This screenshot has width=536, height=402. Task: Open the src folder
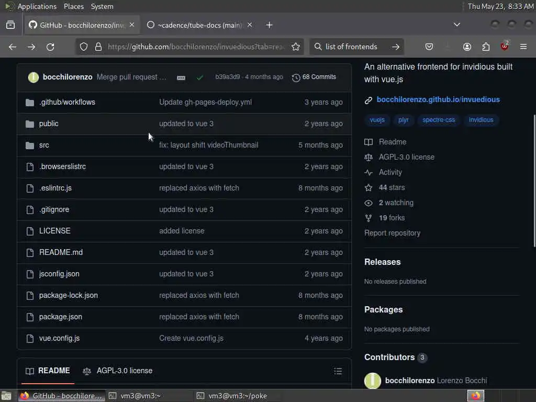(44, 146)
